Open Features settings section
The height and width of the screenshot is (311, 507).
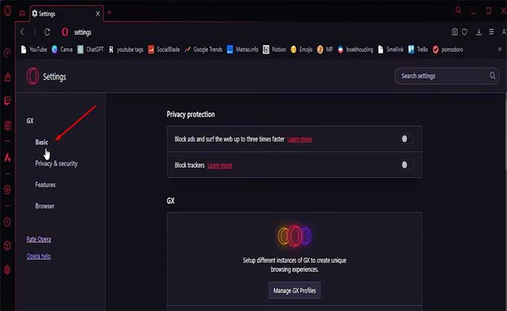tap(45, 184)
